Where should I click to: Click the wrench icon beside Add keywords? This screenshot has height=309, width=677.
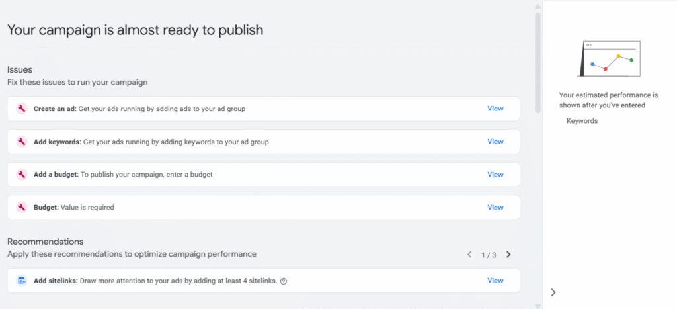tap(21, 142)
